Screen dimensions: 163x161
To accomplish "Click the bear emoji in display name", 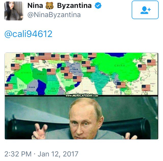I will [50, 6].
